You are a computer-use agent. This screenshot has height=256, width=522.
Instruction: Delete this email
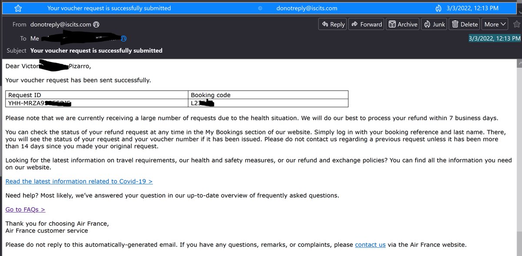click(465, 24)
